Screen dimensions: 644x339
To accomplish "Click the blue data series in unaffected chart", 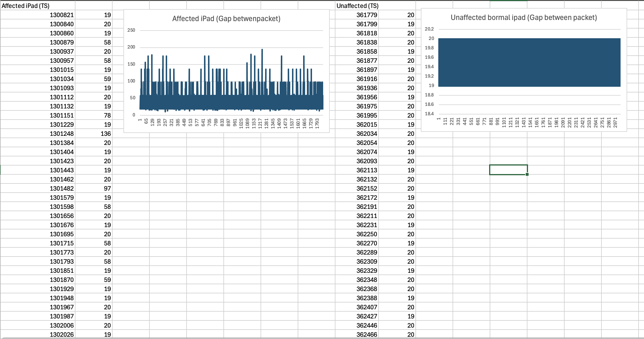I will (x=529, y=62).
